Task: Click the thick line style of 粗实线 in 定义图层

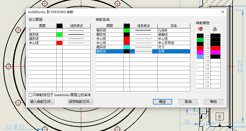Action: 76,34
